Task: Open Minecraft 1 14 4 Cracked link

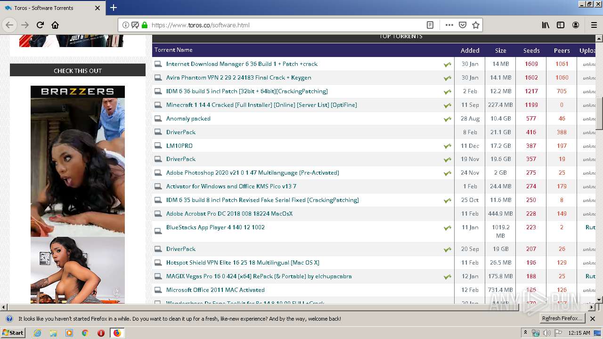Action: 261,105
